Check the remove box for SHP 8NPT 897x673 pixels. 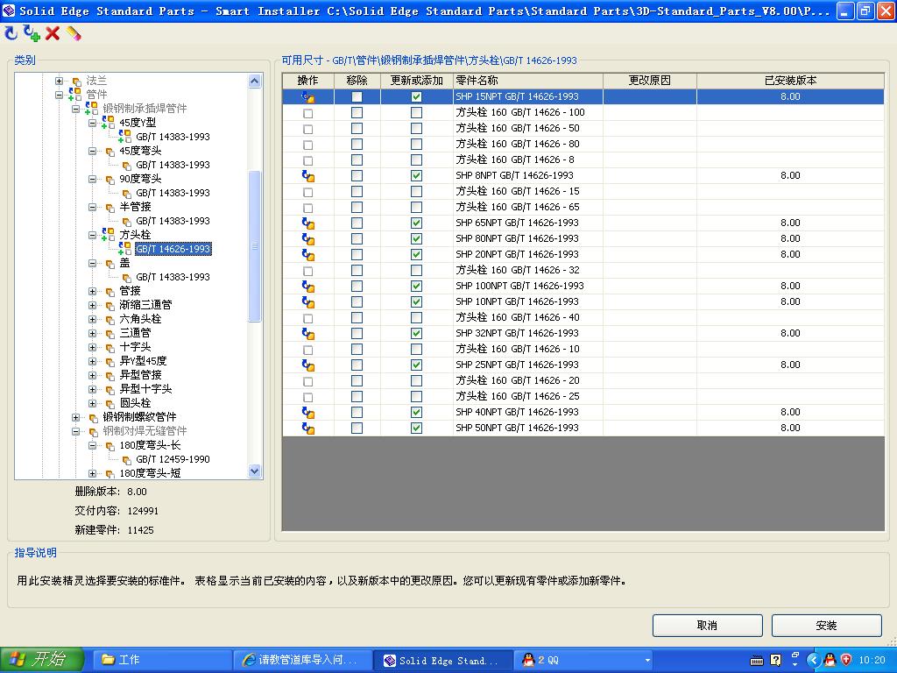(357, 175)
